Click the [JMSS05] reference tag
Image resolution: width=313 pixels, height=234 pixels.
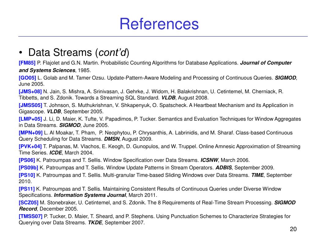(30, 105)
